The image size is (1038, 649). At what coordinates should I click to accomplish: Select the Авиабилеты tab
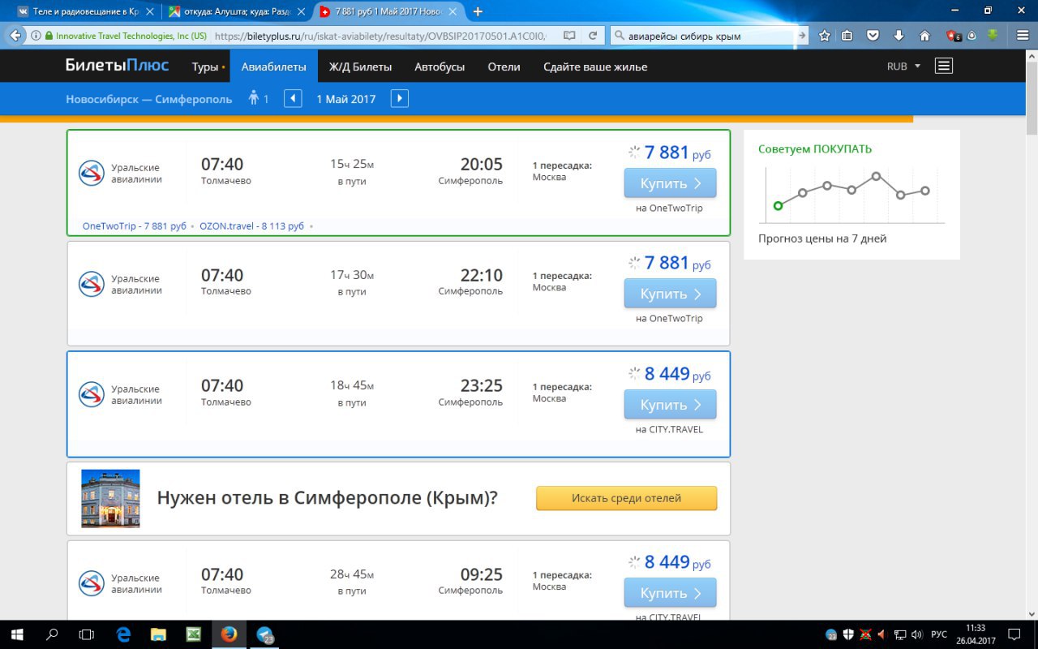(274, 67)
